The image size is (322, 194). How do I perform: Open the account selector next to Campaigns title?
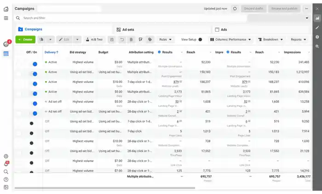[x=69, y=9]
